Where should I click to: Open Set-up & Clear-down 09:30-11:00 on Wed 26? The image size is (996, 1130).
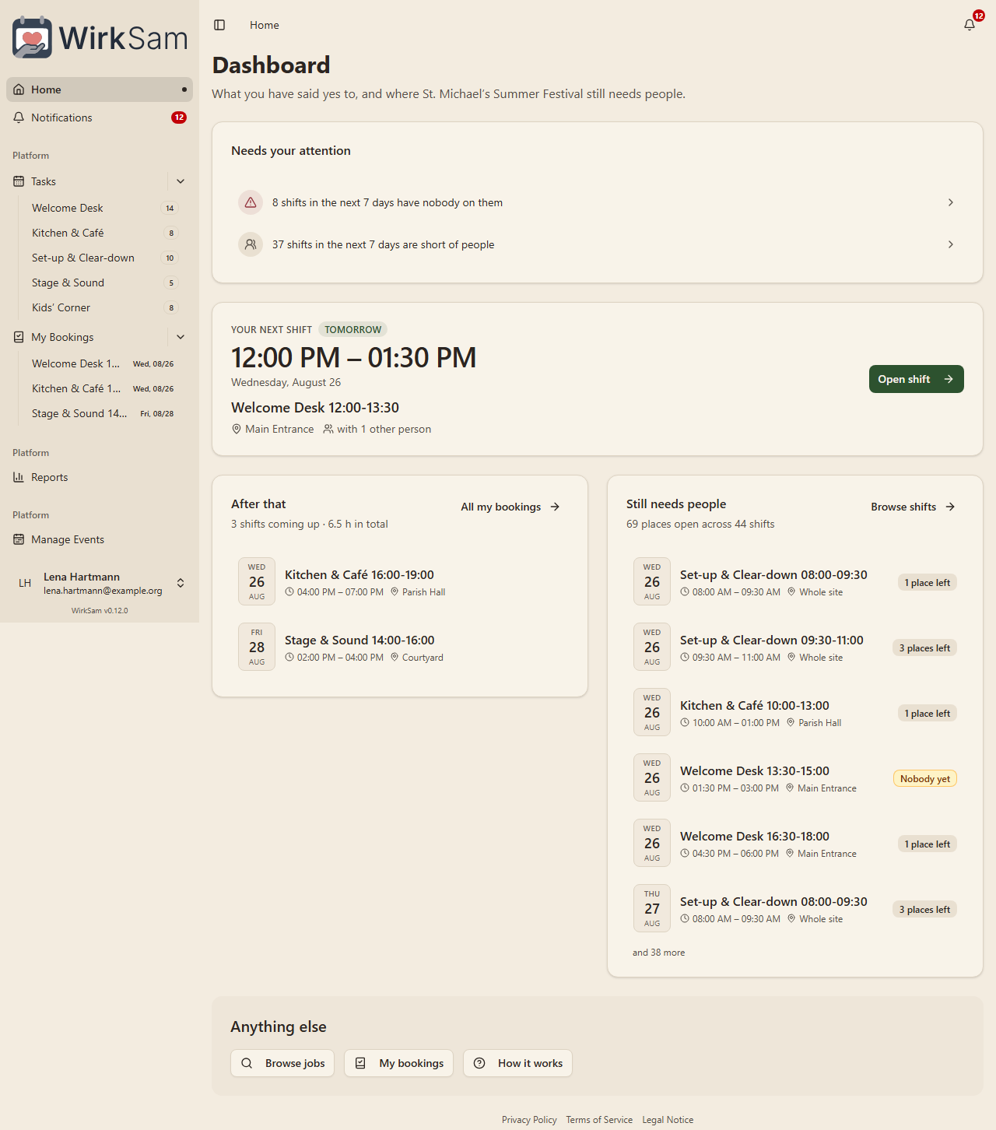point(795,647)
